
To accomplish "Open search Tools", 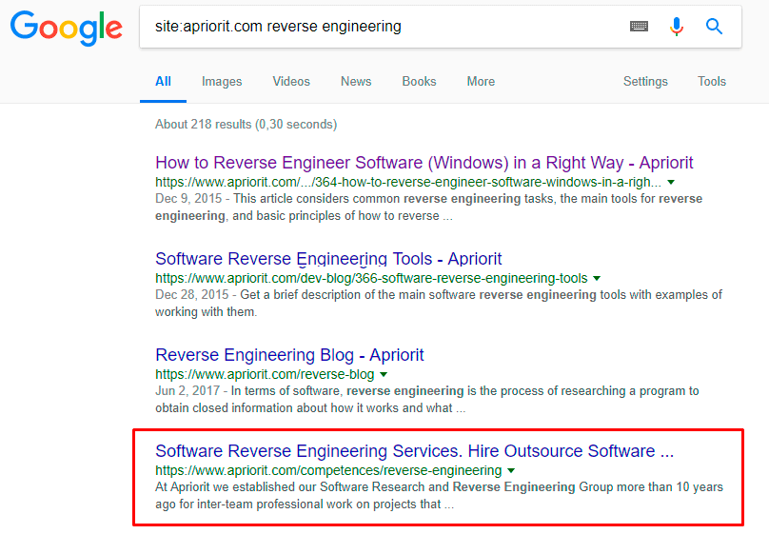I will tap(712, 82).
